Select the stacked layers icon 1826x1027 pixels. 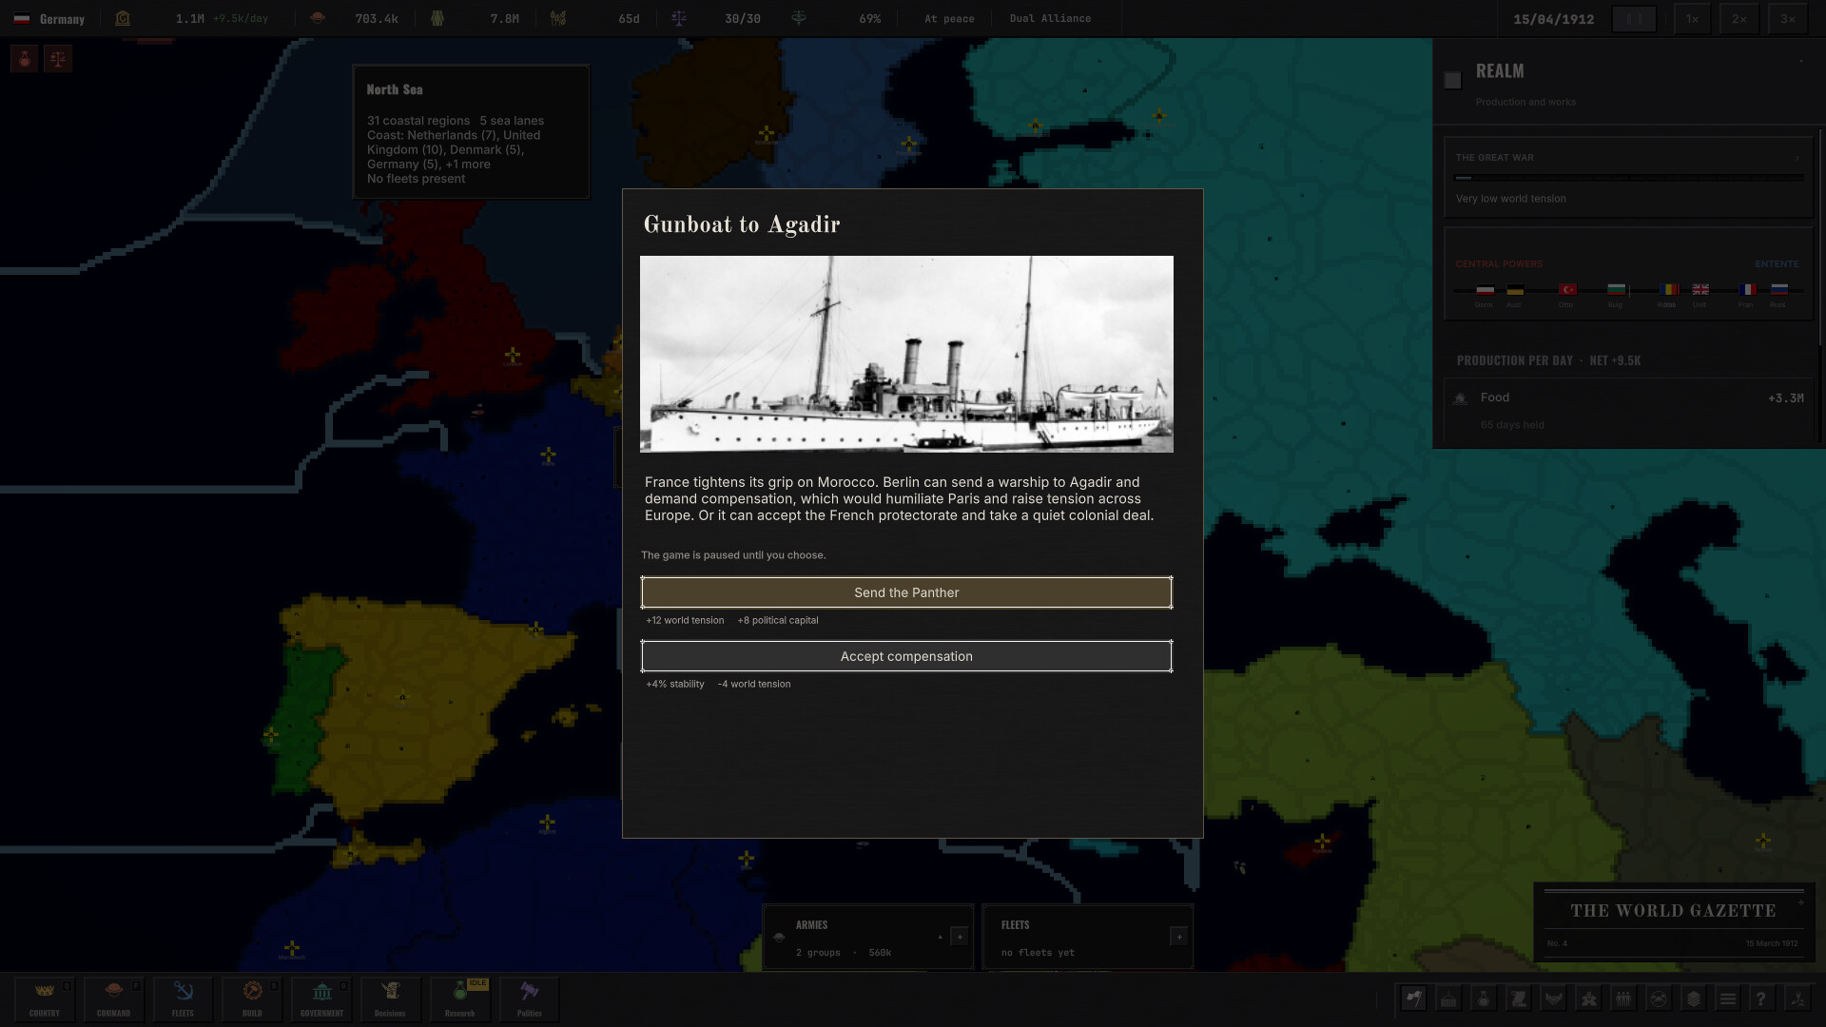click(x=1694, y=998)
